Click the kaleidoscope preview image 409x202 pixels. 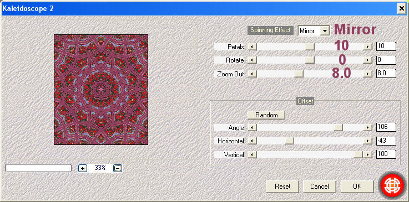click(101, 90)
